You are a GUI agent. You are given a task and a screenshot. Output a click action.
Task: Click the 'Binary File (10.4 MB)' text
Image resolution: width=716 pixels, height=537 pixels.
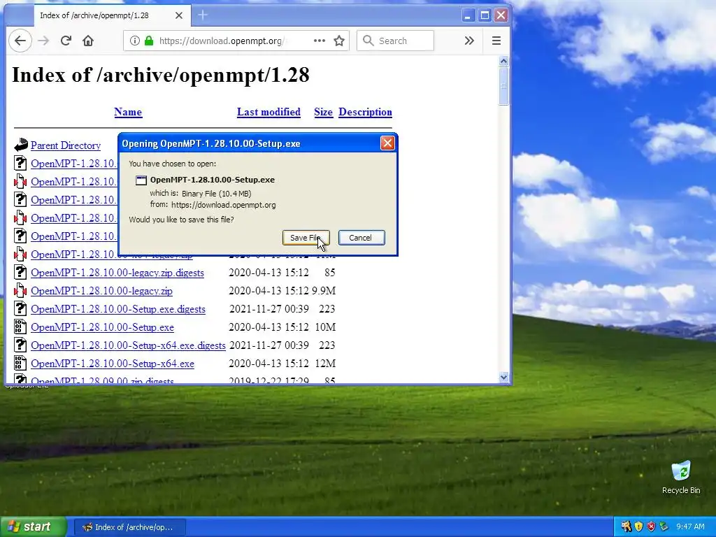pyautogui.click(x=217, y=194)
